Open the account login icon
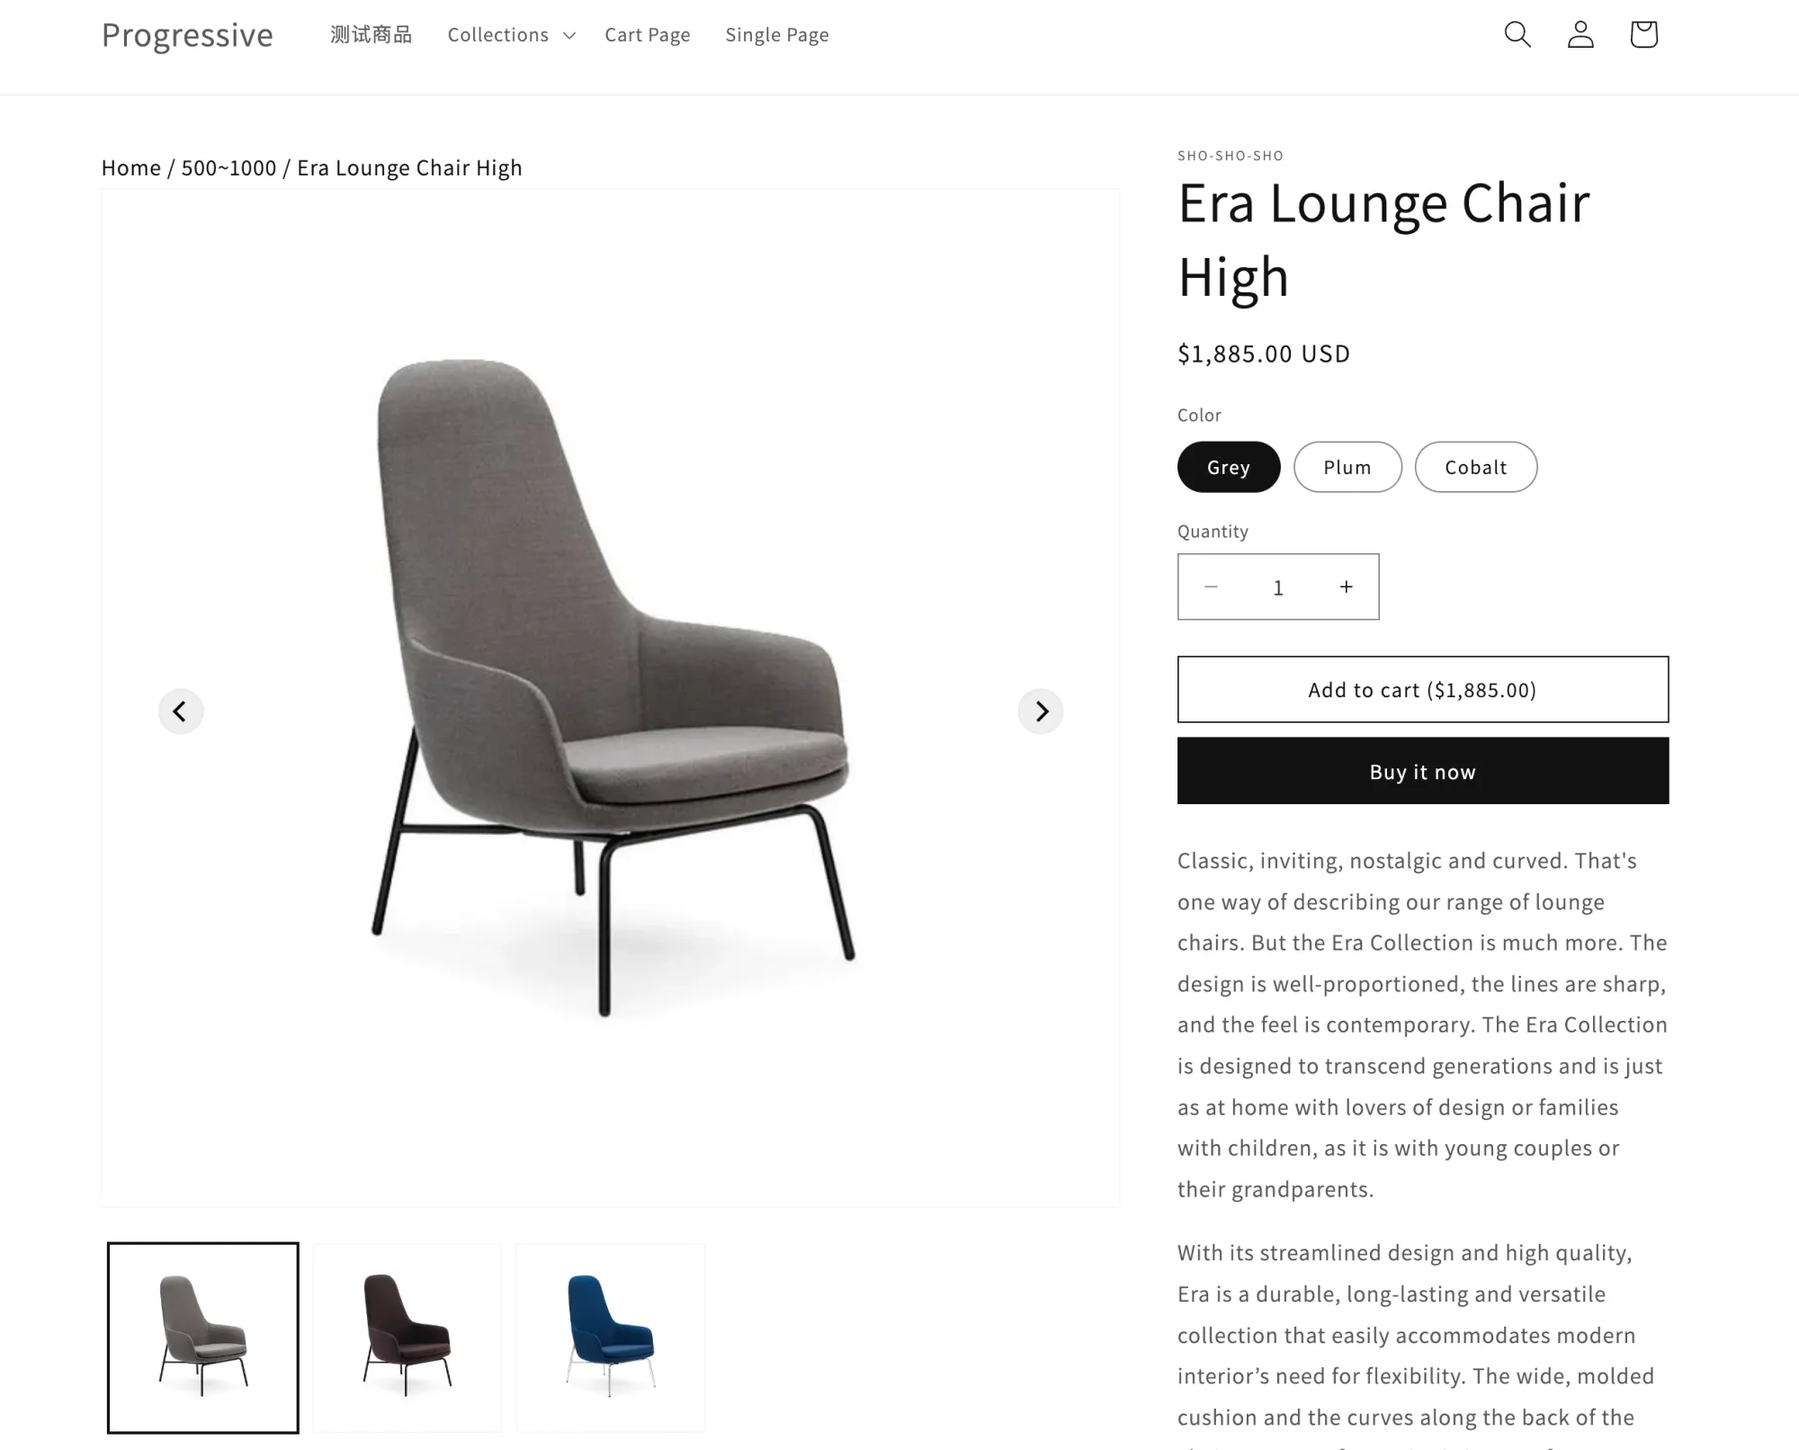The height and width of the screenshot is (1450, 1799). pos(1580,34)
